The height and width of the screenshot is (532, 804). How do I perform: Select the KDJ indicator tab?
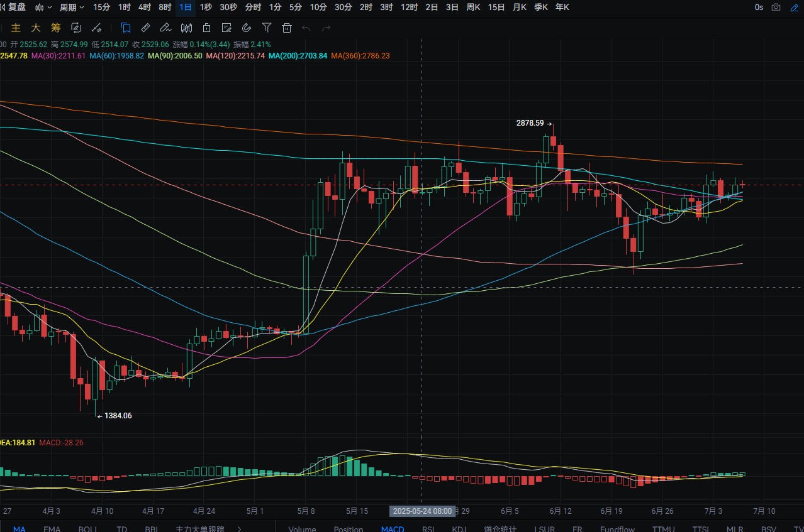[459, 529]
